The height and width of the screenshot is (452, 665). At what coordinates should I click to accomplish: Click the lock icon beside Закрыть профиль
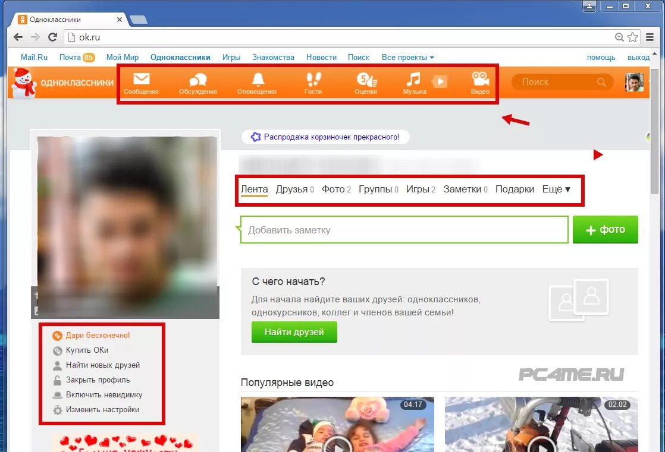point(57,380)
